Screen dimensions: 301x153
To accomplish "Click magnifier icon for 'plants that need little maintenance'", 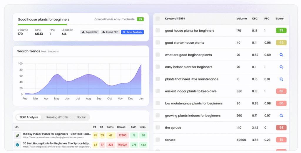I will [281, 79].
